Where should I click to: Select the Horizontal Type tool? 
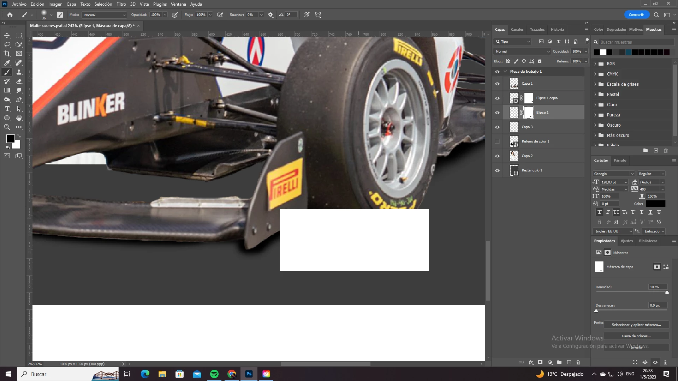[7, 109]
